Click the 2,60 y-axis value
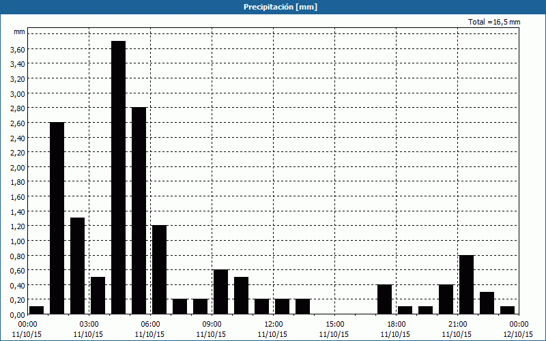This screenshot has height=341, width=546. pyautogui.click(x=18, y=123)
